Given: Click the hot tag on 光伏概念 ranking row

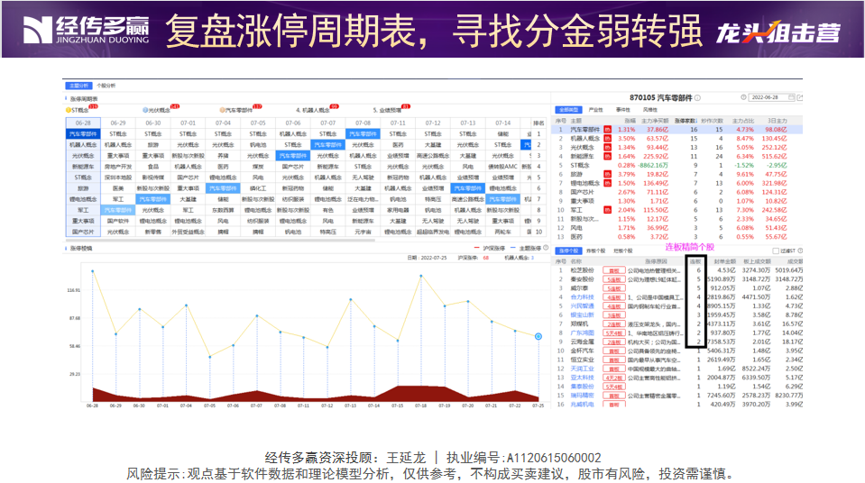Looking at the screenshot, I should pos(607,147).
